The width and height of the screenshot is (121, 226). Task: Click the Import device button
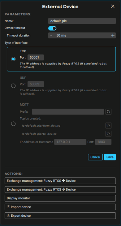pyautogui.click(x=60, y=207)
